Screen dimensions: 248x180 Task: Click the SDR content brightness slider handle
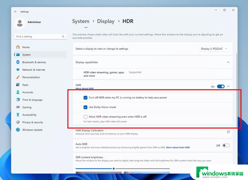[x=114, y=169]
